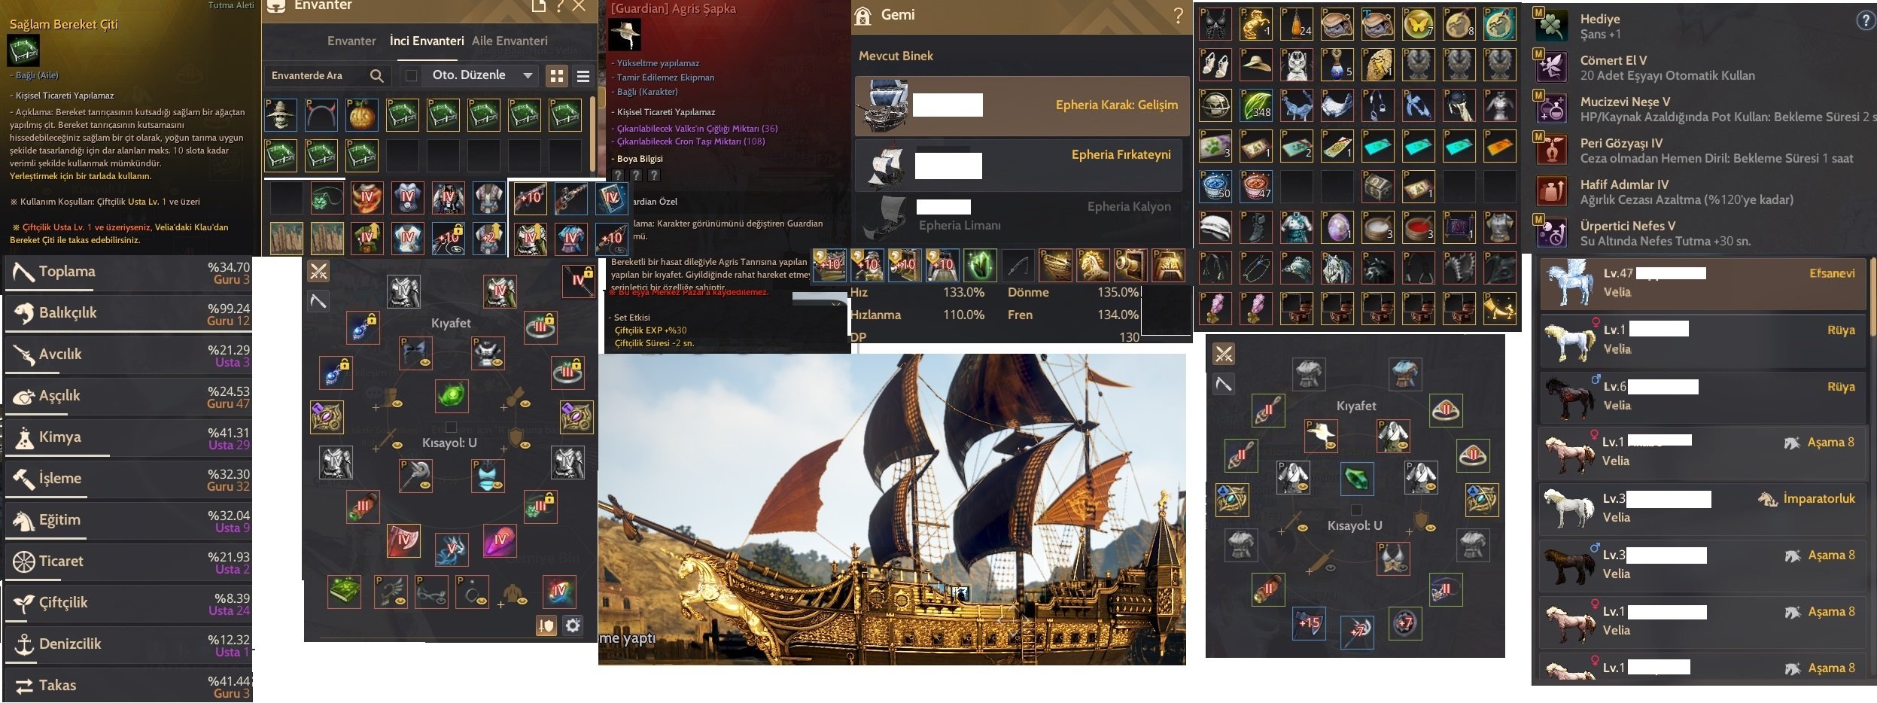Toggle the Oto. Düzenle checkbox
The width and height of the screenshot is (1877, 703).
tap(411, 75)
